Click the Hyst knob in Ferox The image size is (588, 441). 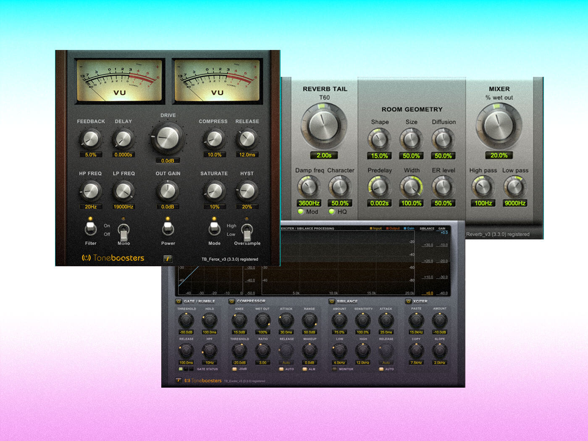point(247,191)
